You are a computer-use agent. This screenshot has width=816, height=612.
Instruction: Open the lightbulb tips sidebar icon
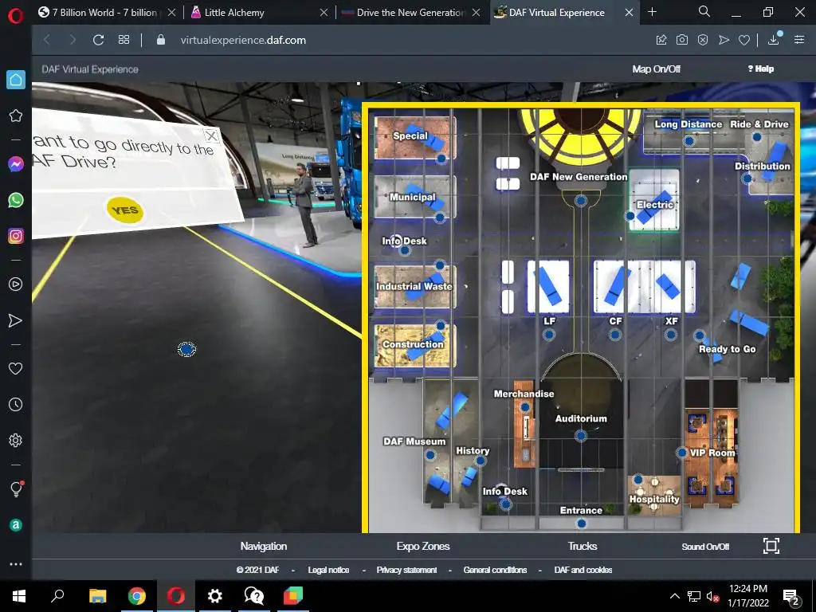tap(16, 489)
